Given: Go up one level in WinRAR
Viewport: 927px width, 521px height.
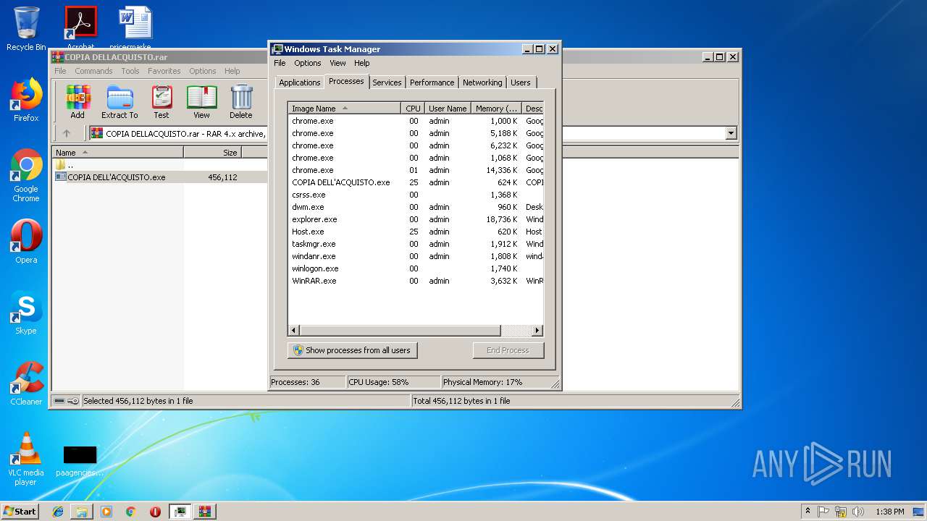Looking at the screenshot, I should click(67, 133).
